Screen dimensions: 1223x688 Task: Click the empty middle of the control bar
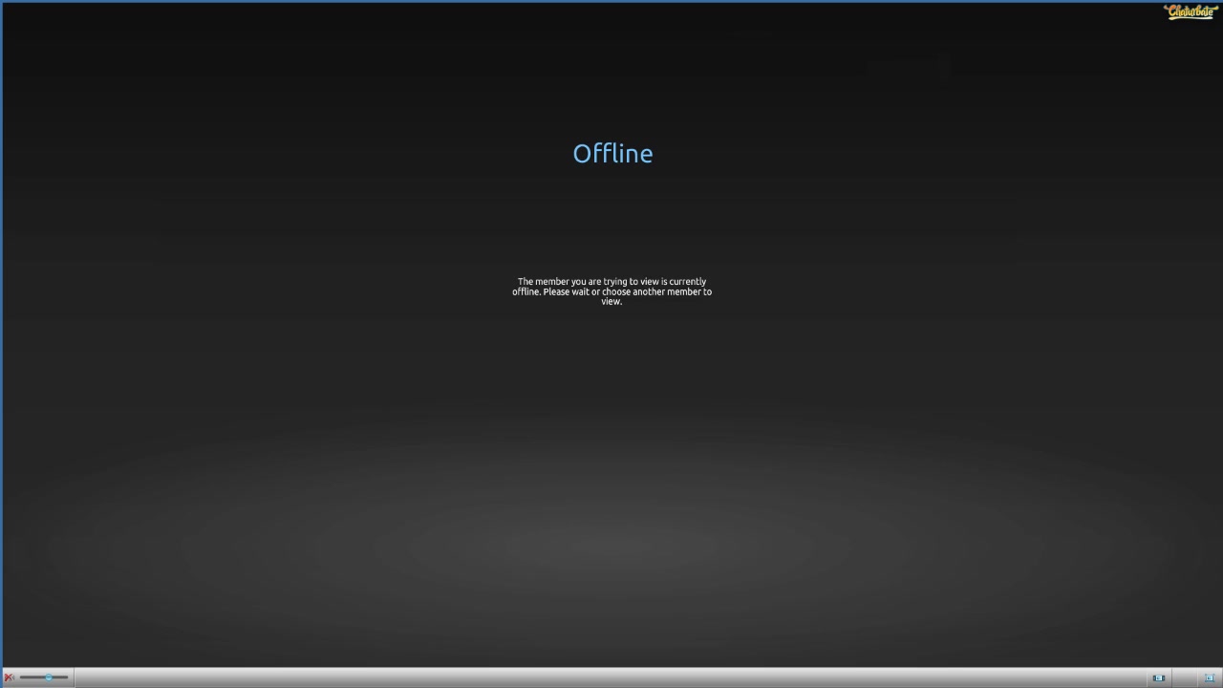[x=611, y=677]
